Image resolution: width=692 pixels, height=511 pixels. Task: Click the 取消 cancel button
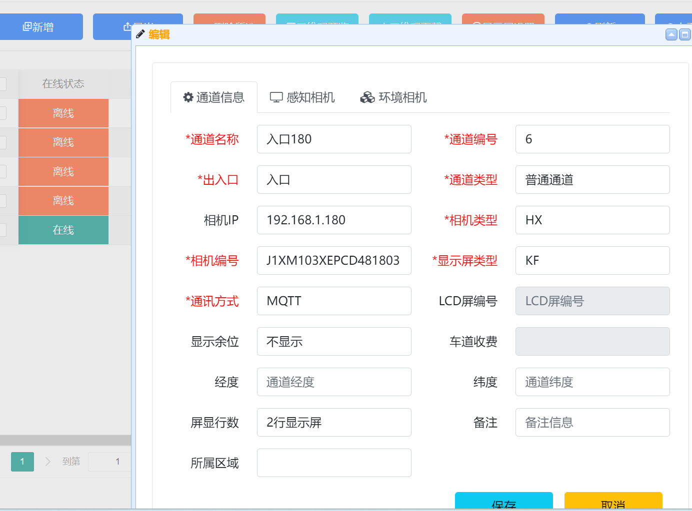pos(613,501)
